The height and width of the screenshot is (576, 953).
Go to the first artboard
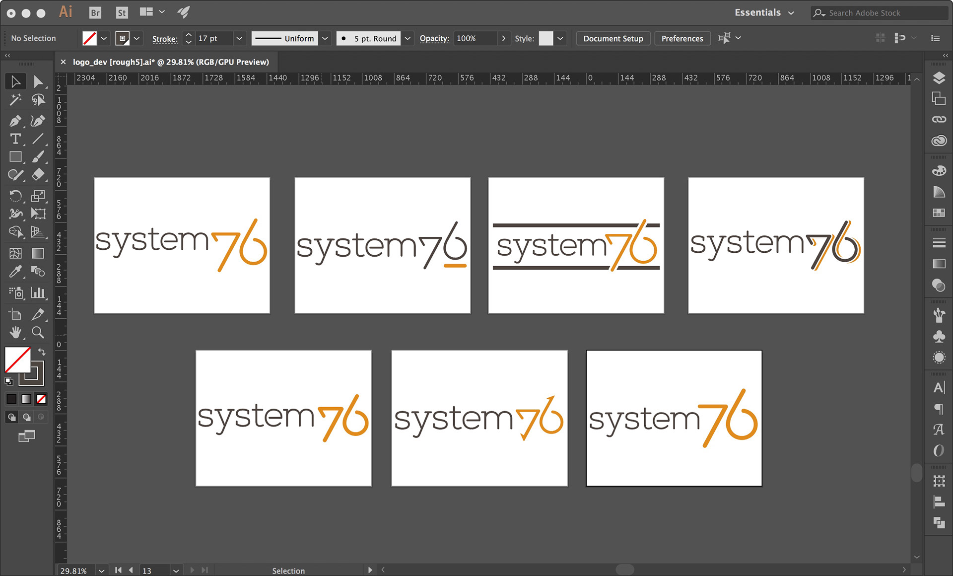pos(118,570)
